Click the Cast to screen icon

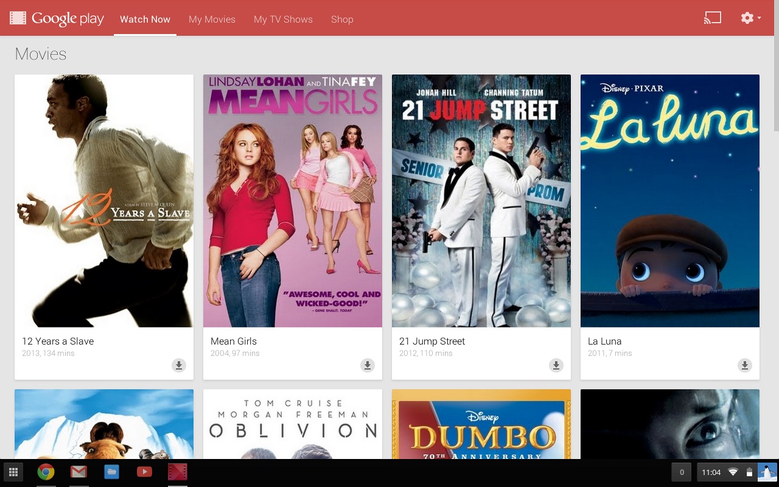coord(712,18)
